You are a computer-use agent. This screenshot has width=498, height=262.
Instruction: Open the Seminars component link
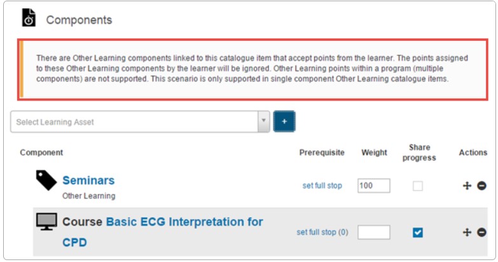pyautogui.click(x=88, y=181)
